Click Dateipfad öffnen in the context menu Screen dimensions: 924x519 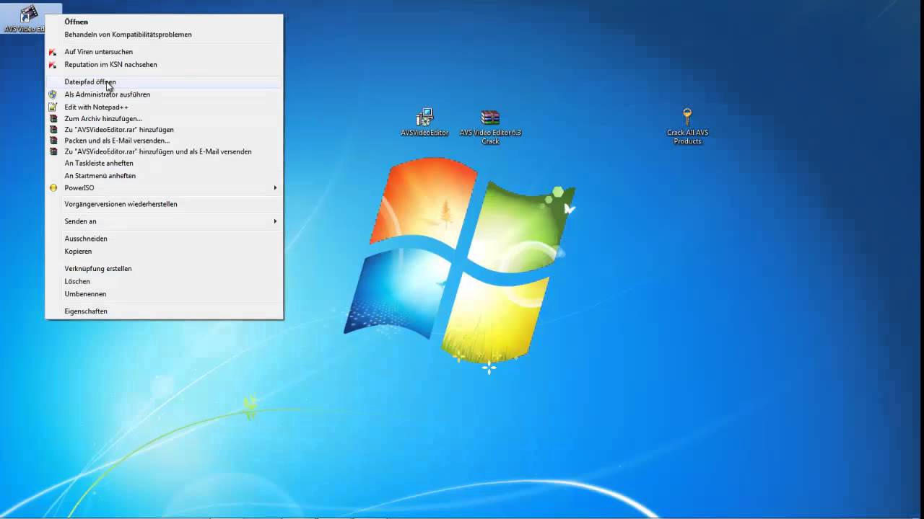[164, 82]
